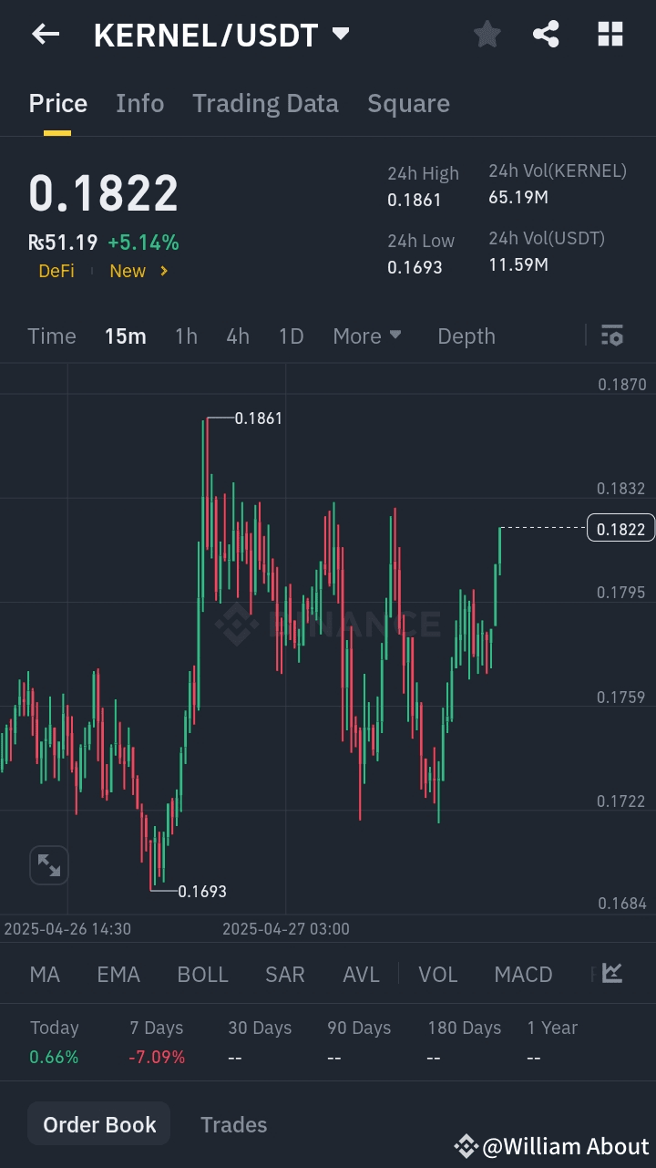
Task: Toggle the SAR indicator
Action: coord(284,975)
